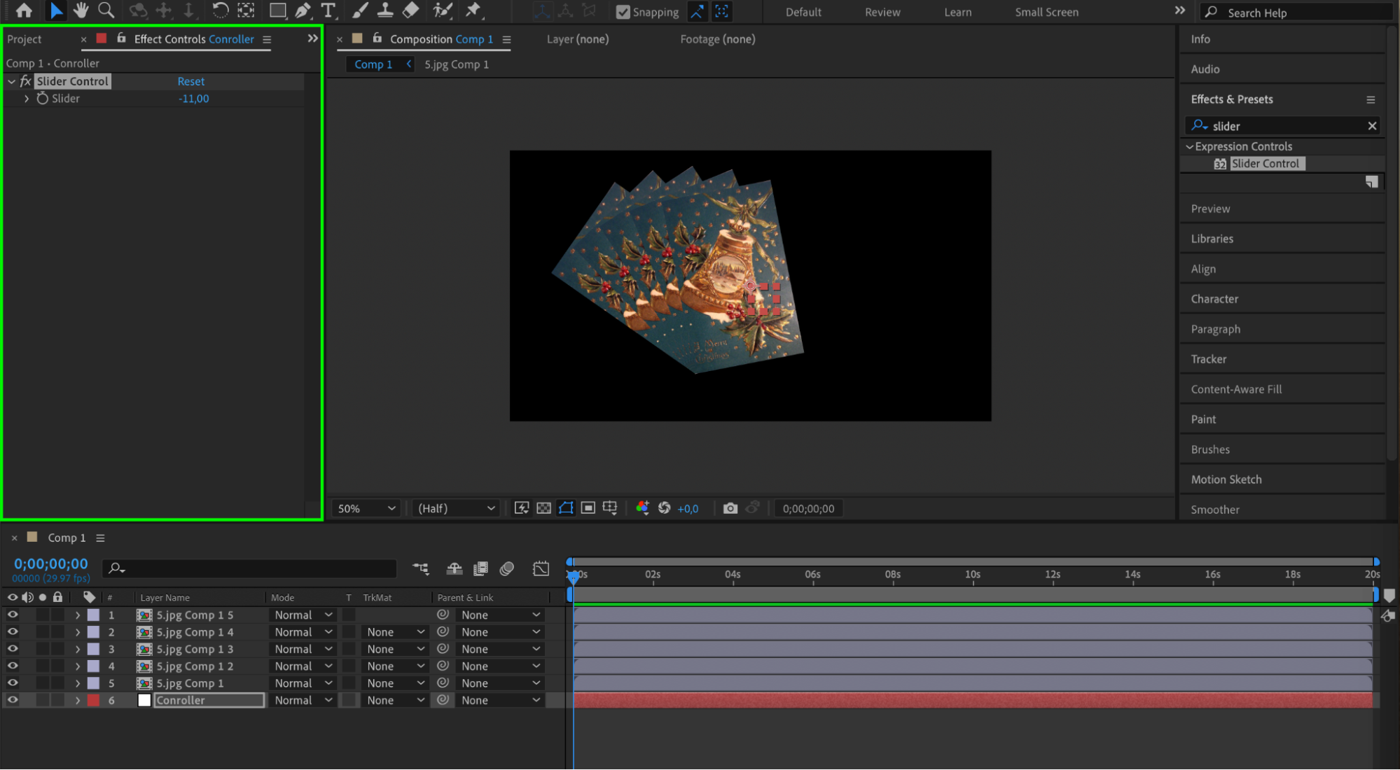Viewport: 1400px width, 770px height.
Task: Select the Hand tool
Action: tap(81, 10)
